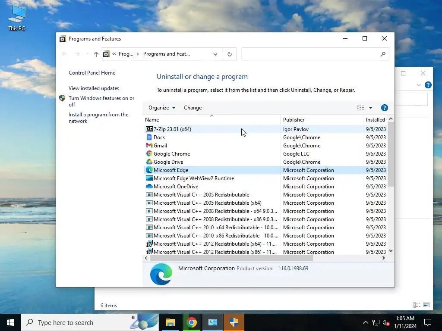Sort by the Name column header
The width and height of the screenshot is (442, 331).
coord(212,120)
